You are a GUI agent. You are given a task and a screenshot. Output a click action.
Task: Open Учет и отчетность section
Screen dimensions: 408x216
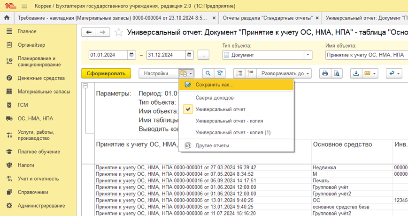(38, 179)
